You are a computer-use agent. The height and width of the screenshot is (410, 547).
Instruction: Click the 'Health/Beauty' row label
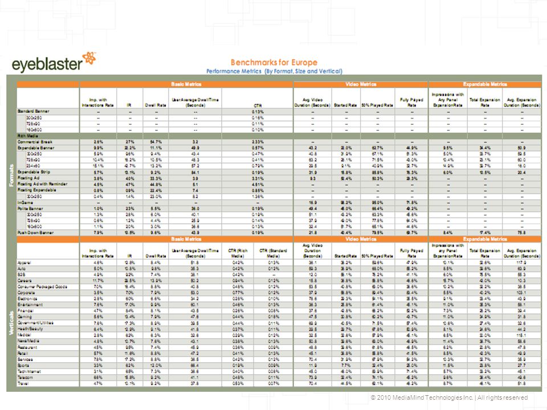[30, 329]
